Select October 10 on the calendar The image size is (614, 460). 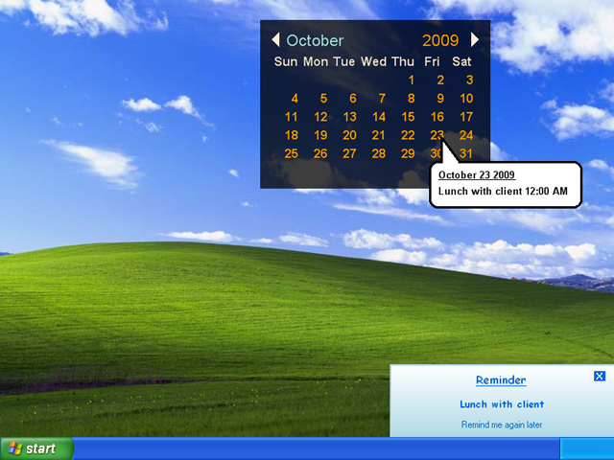(466, 99)
